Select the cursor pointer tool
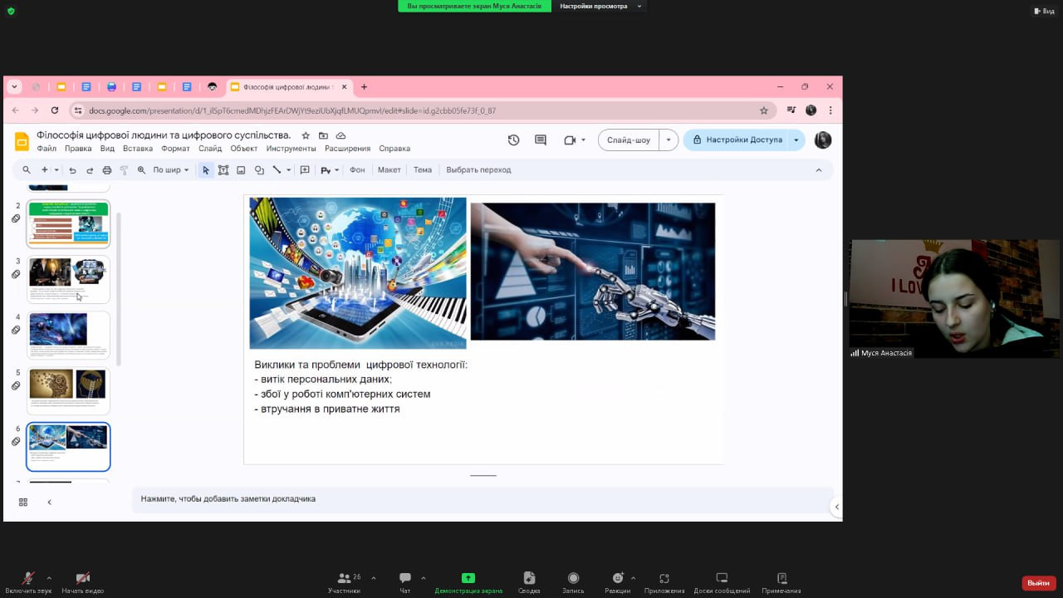 click(206, 170)
